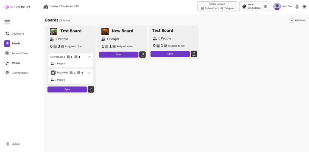Open the notifications bell
The height and width of the screenshot is (152, 309).
[297, 6]
